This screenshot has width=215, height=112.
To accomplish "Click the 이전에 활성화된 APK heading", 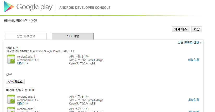I will point(20,90).
